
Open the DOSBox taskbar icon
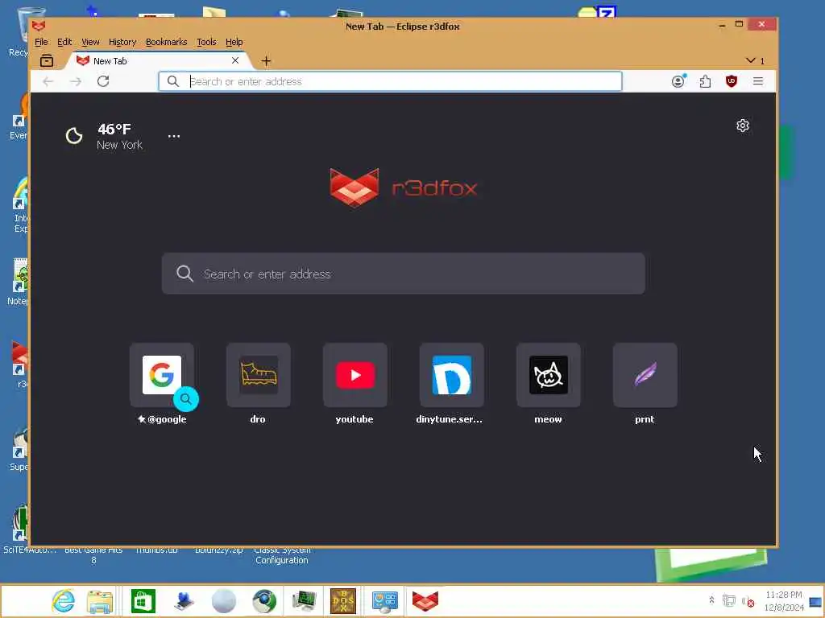coord(343,600)
